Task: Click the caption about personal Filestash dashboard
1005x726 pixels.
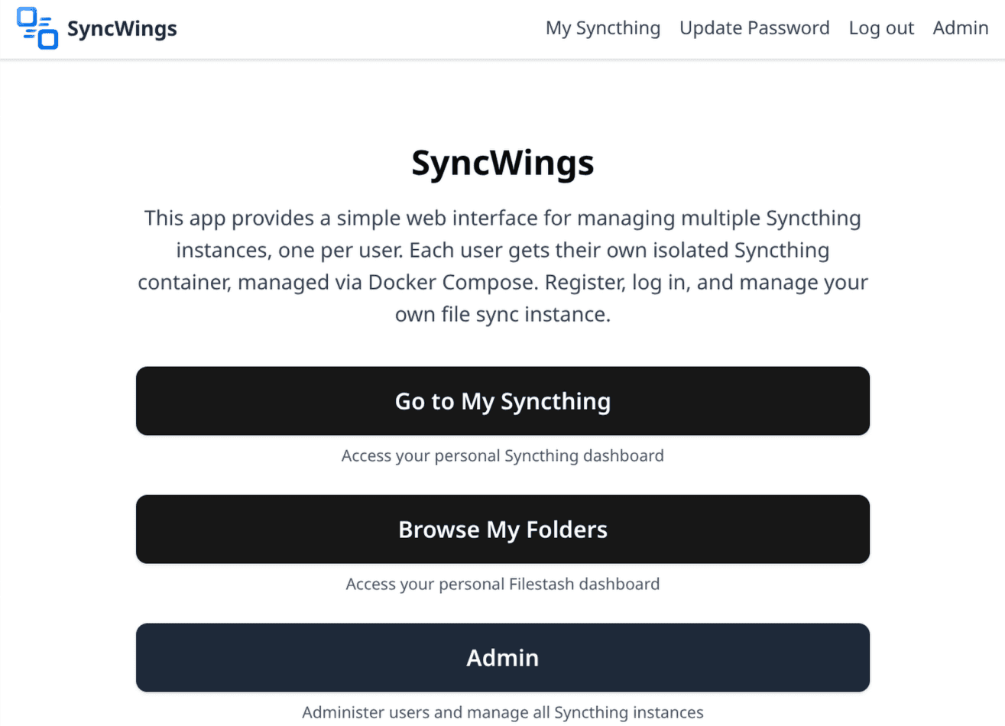Action: pyautogui.click(x=502, y=585)
